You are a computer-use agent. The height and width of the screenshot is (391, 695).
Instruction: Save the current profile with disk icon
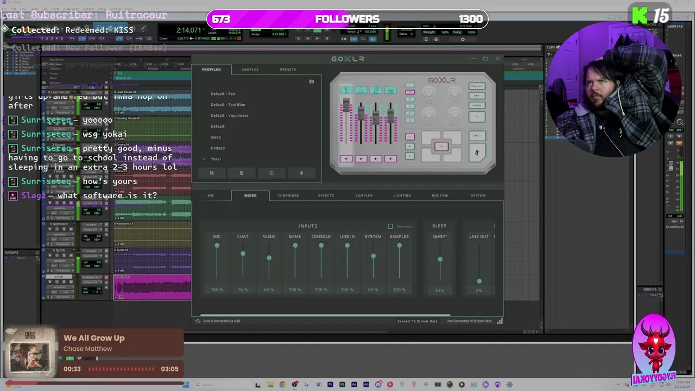(x=212, y=173)
